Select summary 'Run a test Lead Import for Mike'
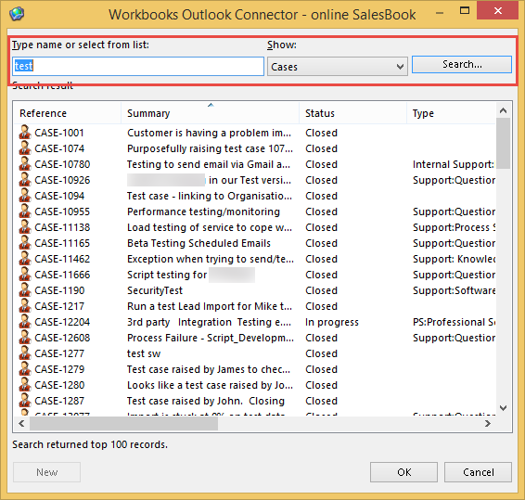525x500 pixels. click(x=210, y=306)
